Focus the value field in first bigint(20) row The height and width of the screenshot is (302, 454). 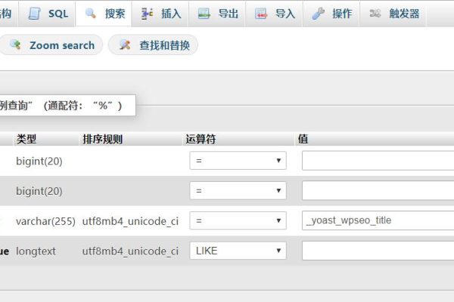click(x=378, y=160)
